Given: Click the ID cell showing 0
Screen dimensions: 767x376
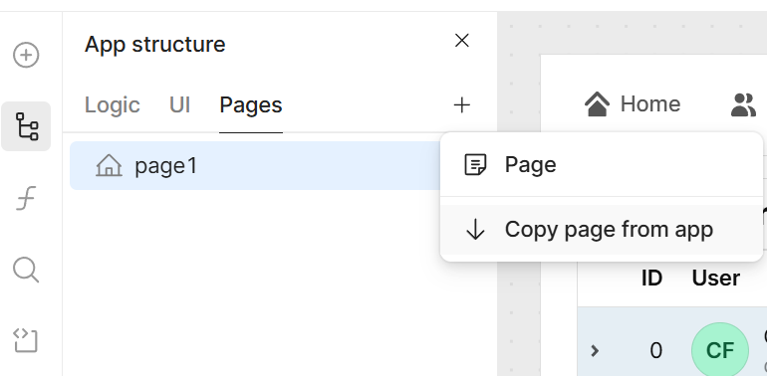Looking at the screenshot, I should tap(656, 350).
